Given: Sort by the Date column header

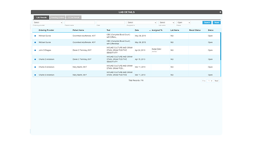Looking at the screenshot, I should click(x=137, y=30).
